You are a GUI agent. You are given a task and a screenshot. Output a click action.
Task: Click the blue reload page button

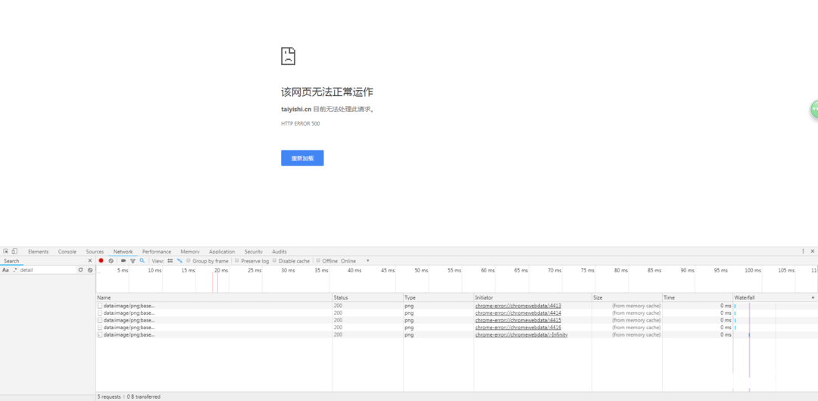pos(302,158)
